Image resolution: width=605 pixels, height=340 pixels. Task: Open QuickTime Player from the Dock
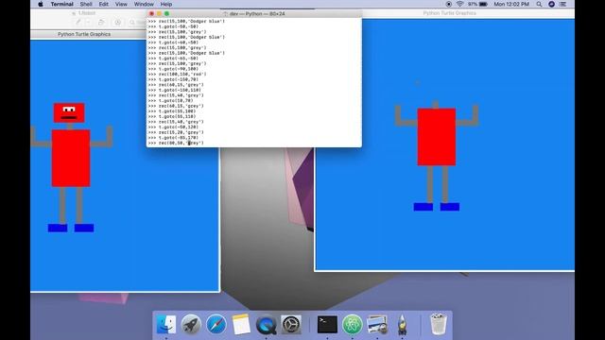click(267, 324)
